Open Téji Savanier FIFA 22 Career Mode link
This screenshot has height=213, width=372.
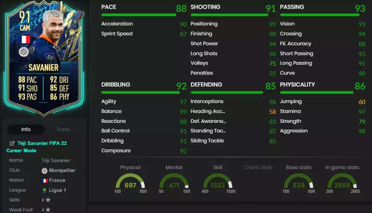[37, 147]
